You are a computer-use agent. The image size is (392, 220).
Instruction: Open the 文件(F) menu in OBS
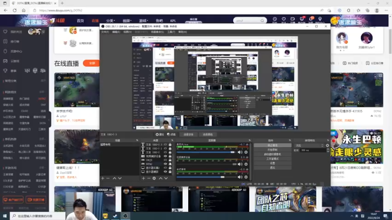pos(105,32)
